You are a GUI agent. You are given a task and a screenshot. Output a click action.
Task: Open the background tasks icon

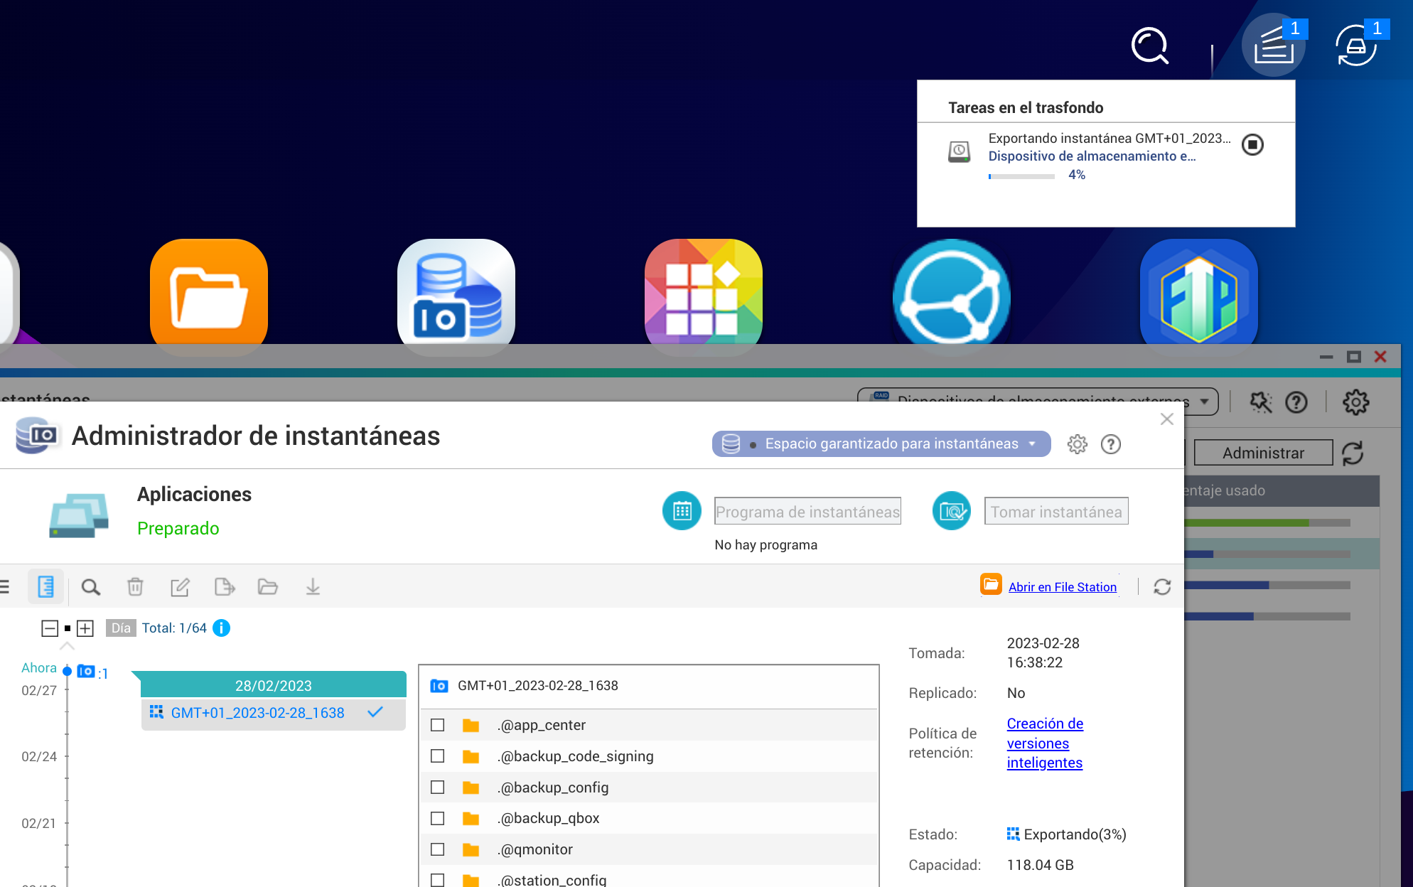[x=1273, y=45]
